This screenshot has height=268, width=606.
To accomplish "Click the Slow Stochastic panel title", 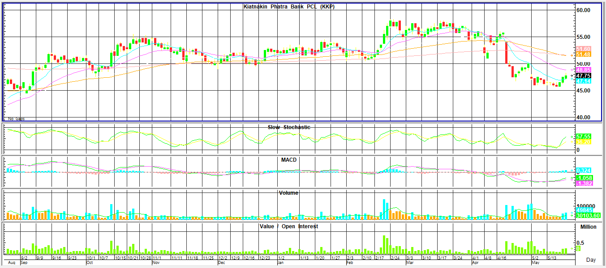I will pyautogui.click(x=289, y=127).
